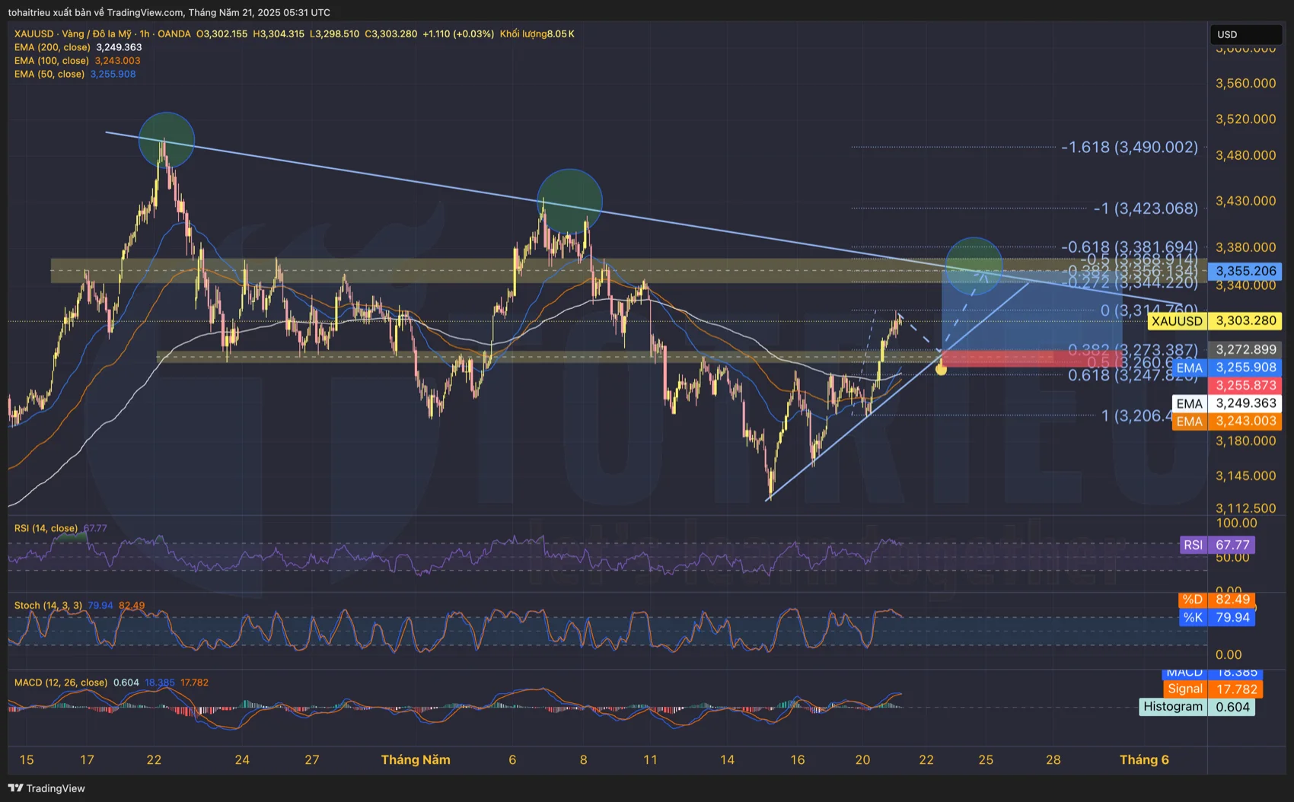Click the XAUUSD symbol title in legend
The height and width of the screenshot is (802, 1294).
(x=33, y=33)
